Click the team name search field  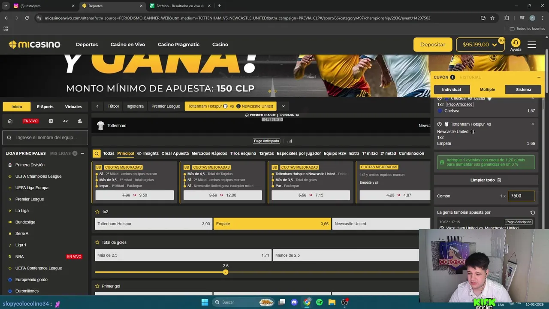click(45, 137)
